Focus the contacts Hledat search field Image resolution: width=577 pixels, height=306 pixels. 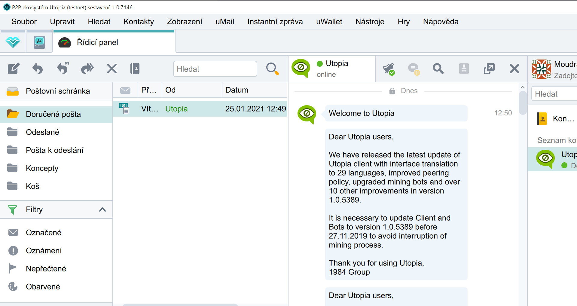(554, 94)
